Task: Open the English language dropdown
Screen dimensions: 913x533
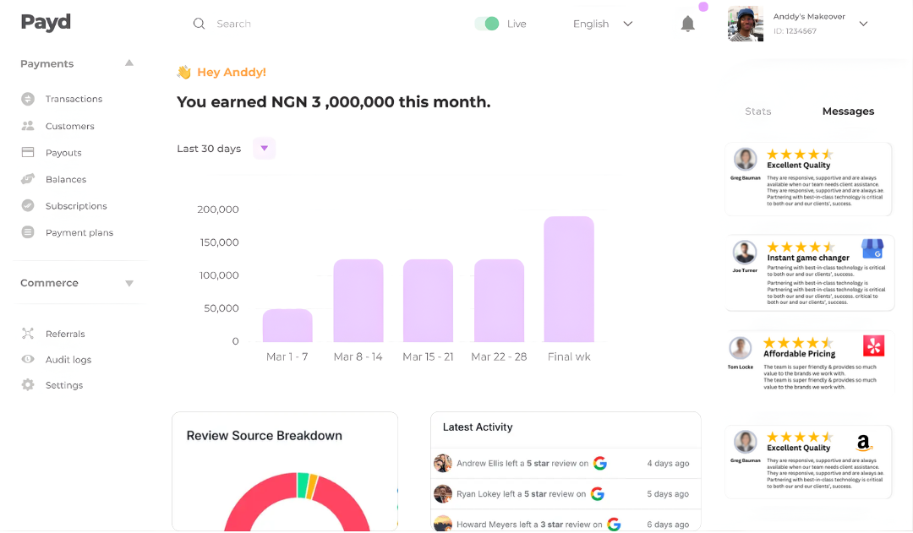Action: 603,24
